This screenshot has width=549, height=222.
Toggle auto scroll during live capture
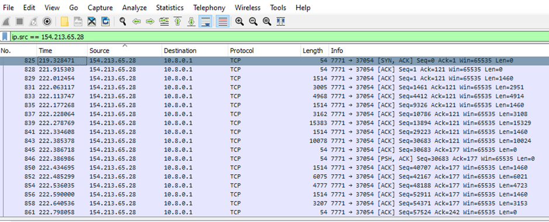pyautogui.click(x=205, y=22)
